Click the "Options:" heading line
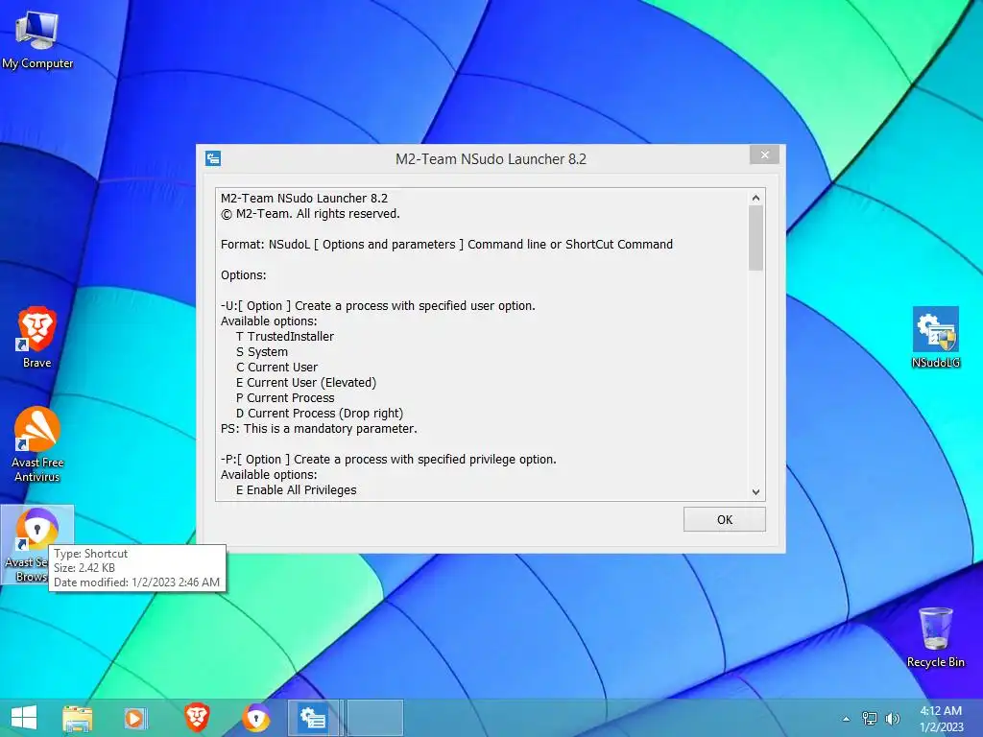This screenshot has width=983, height=737. tap(243, 275)
